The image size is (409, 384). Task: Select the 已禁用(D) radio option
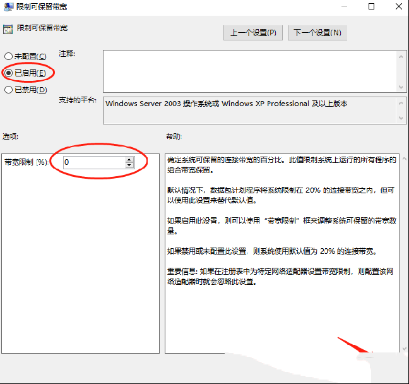[x=8, y=90]
